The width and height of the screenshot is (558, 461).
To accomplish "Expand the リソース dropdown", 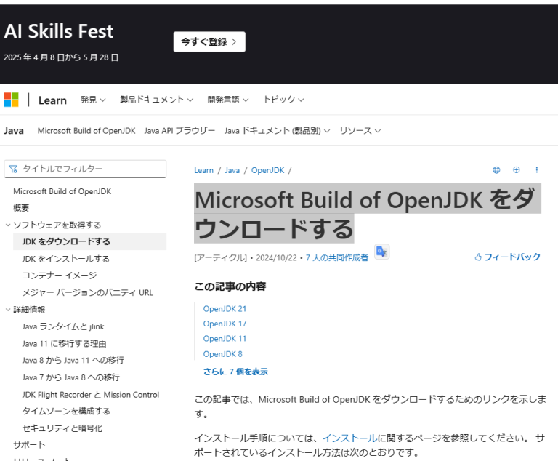I will (360, 131).
